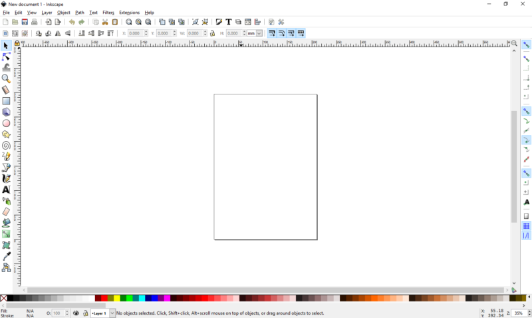Click the Undo arrow icon
The image size is (532, 318).
tap(72, 22)
